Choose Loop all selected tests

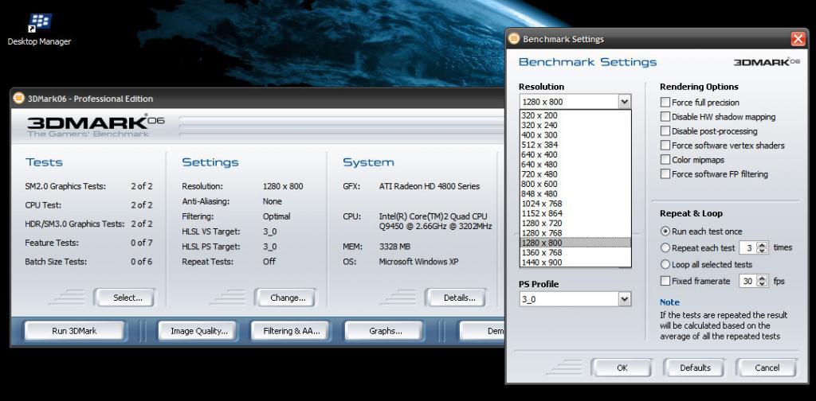(x=665, y=264)
